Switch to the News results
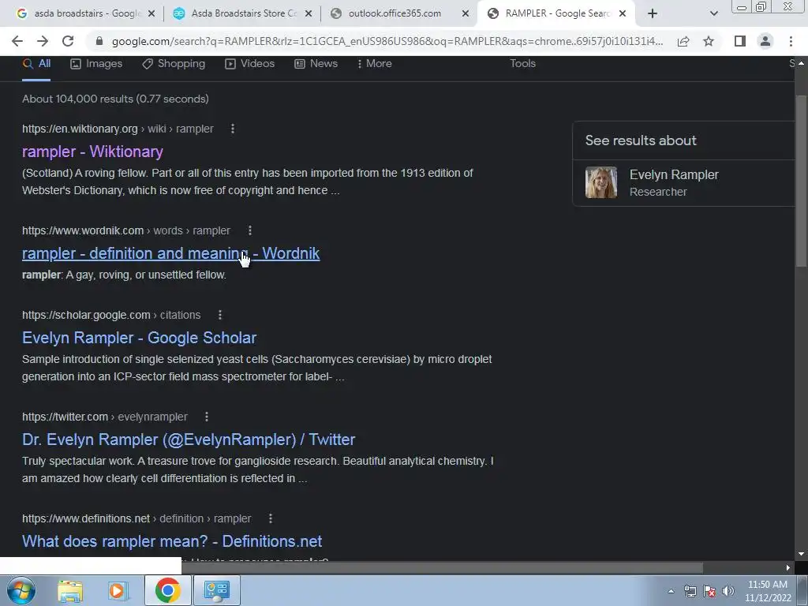The height and width of the screenshot is (606, 808). [316, 64]
